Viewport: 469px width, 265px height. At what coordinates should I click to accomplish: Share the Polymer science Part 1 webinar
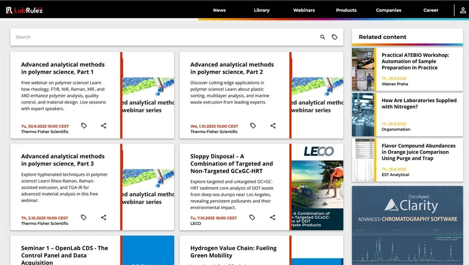coord(104,126)
